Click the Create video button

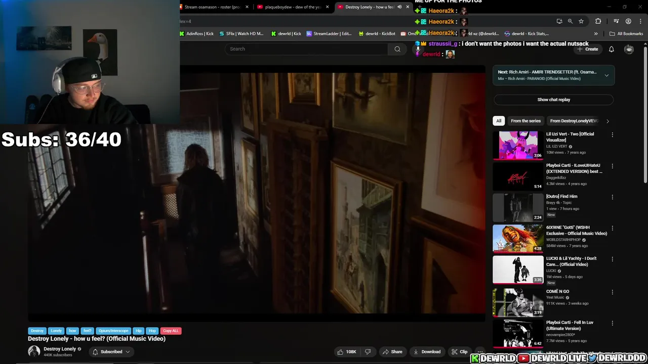coord(587,49)
